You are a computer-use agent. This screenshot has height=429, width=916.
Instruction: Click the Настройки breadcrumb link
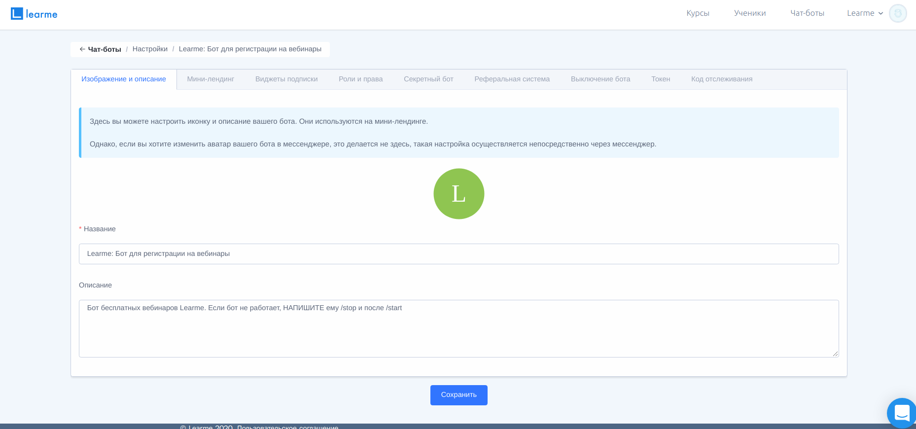click(150, 49)
